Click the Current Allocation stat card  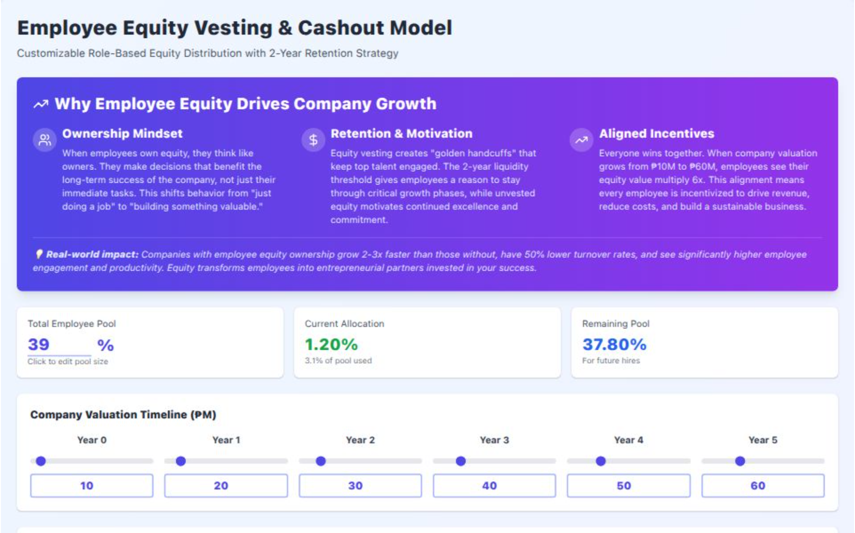[x=428, y=341]
